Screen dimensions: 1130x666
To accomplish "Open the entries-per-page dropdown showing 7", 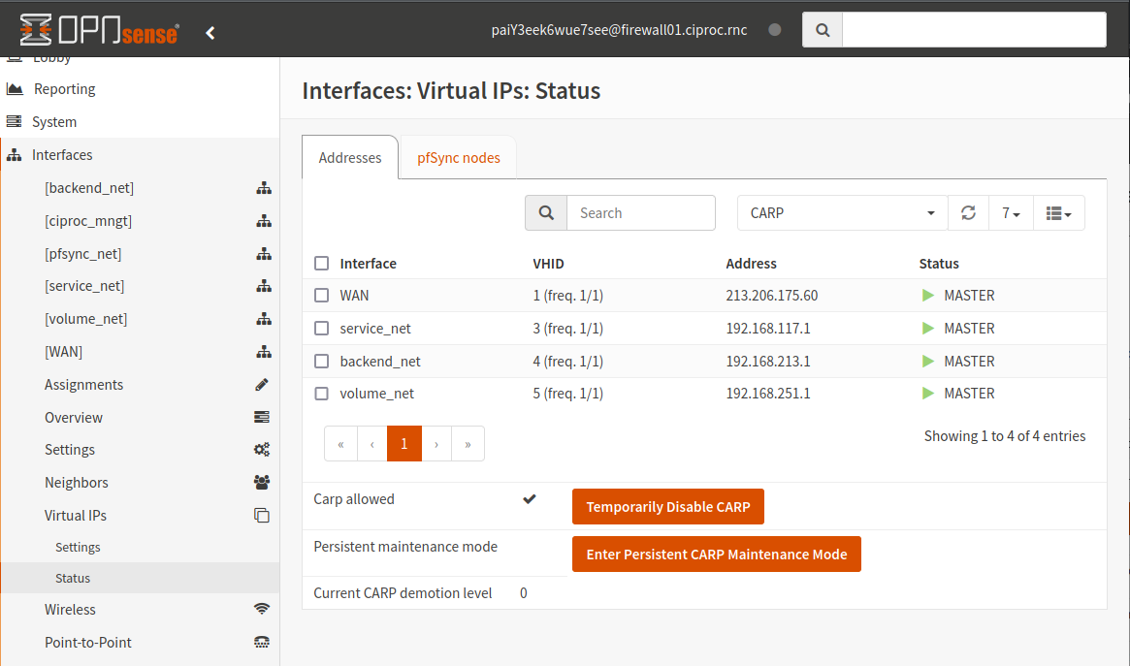I will (x=1011, y=212).
